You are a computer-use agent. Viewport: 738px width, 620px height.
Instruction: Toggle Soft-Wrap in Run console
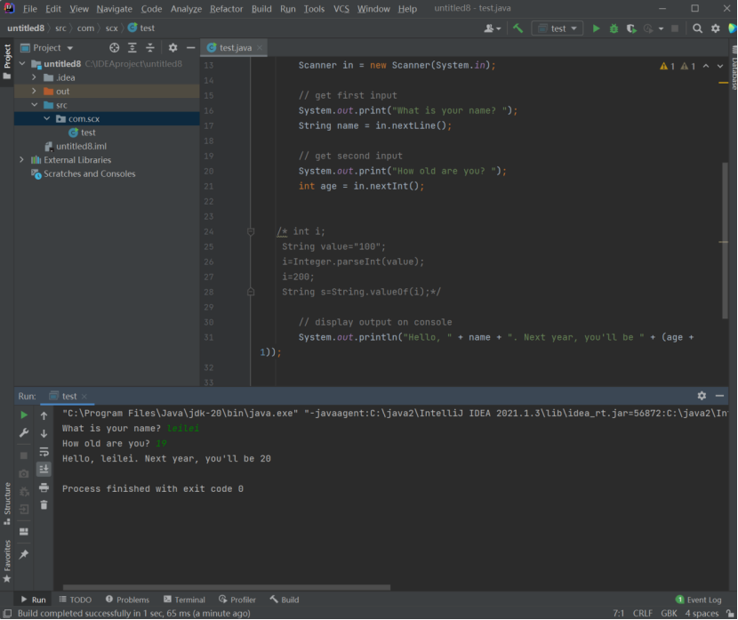(44, 452)
